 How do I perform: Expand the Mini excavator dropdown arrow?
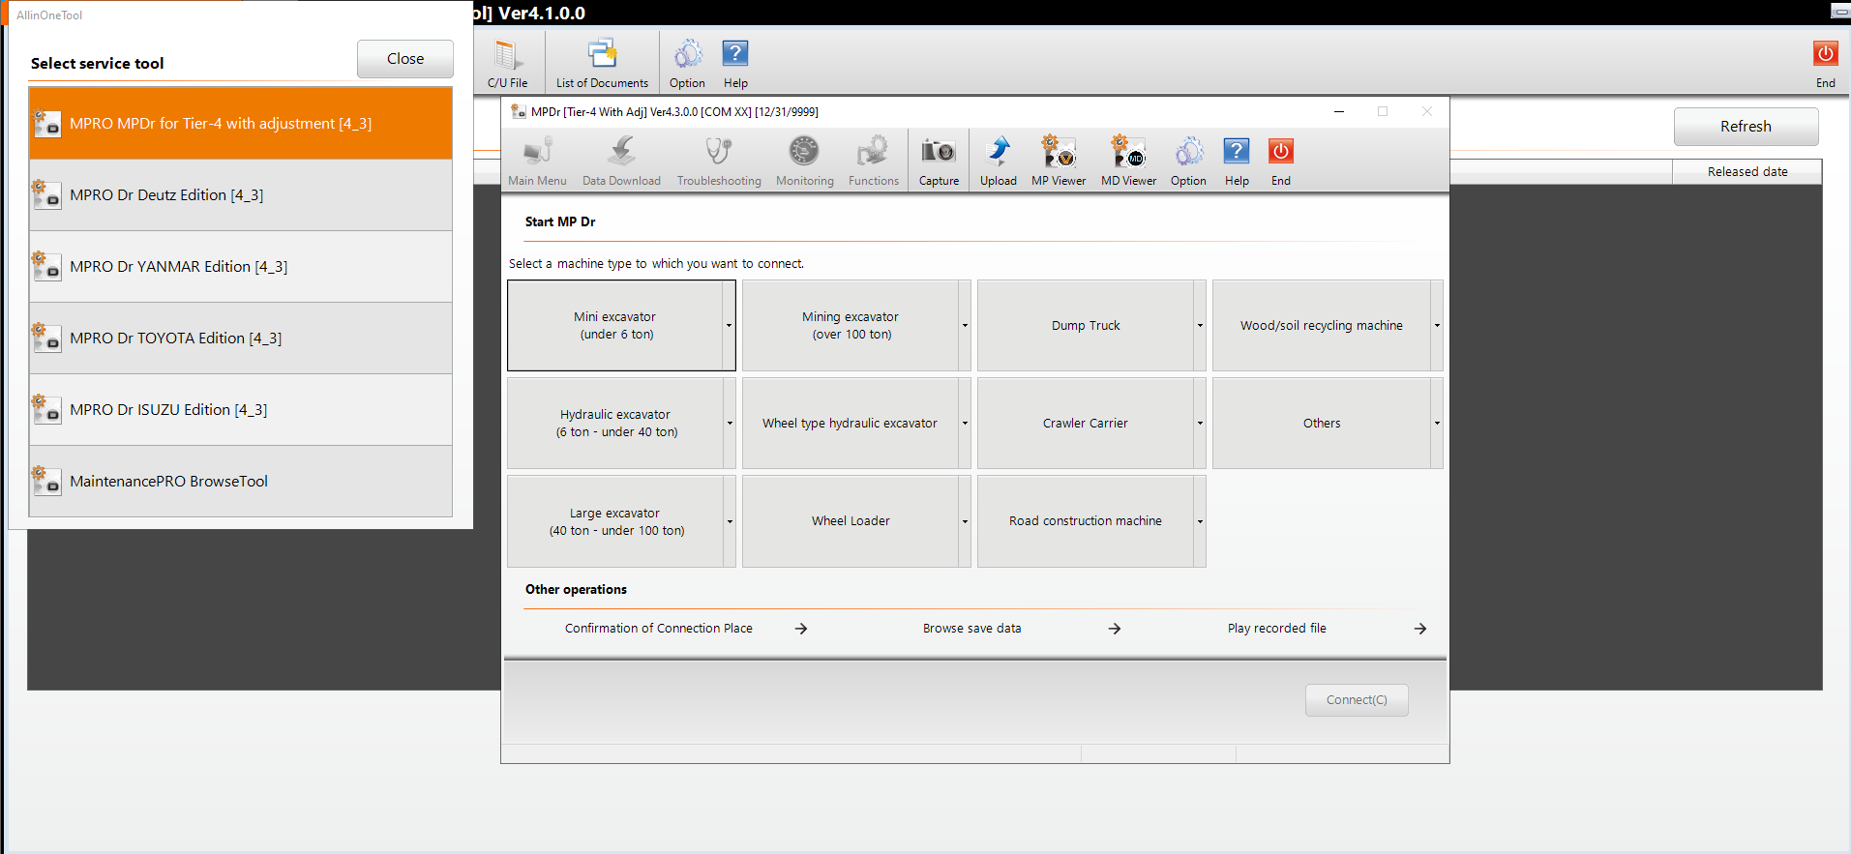[x=729, y=326]
